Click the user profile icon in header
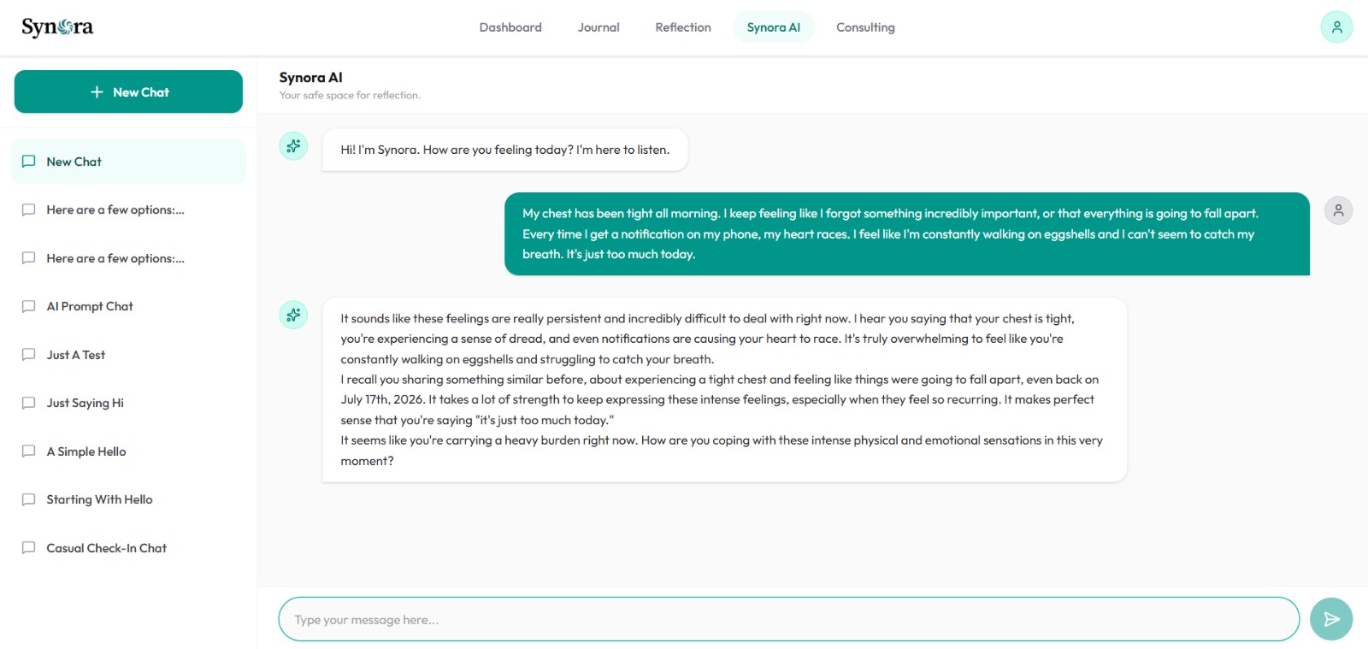The width and height of the screenshot is (1368, 649). [1336, 27]
